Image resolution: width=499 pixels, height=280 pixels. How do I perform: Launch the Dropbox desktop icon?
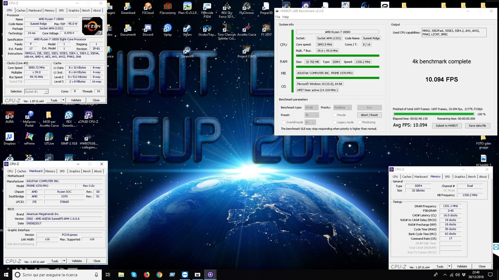pyautogui.click(x=10, y=139)
